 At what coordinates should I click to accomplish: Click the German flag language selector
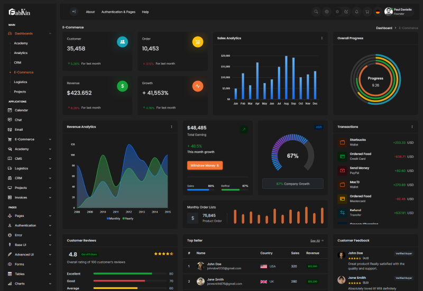tap(378, 12)
